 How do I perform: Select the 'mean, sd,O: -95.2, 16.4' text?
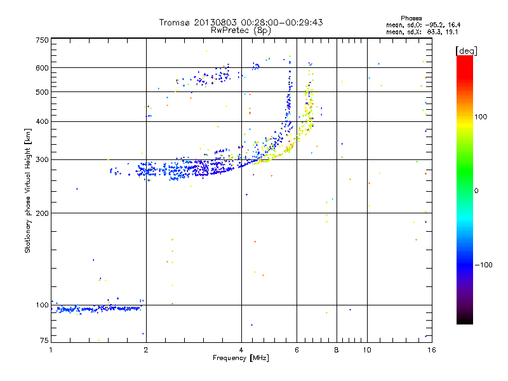click(423, 25)
